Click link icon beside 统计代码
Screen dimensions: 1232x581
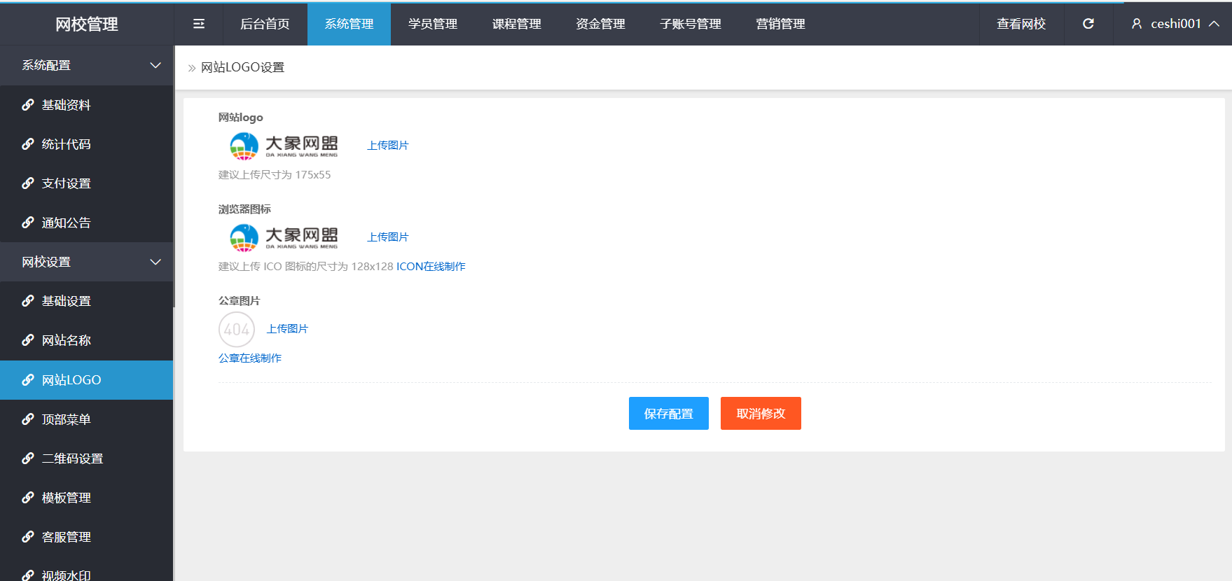point(28,144)
